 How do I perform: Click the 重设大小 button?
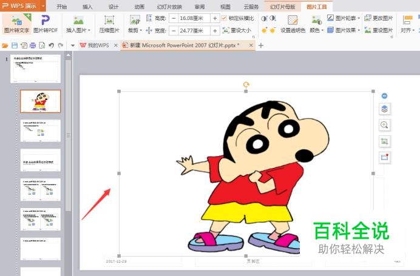click(x=237, y=30)
